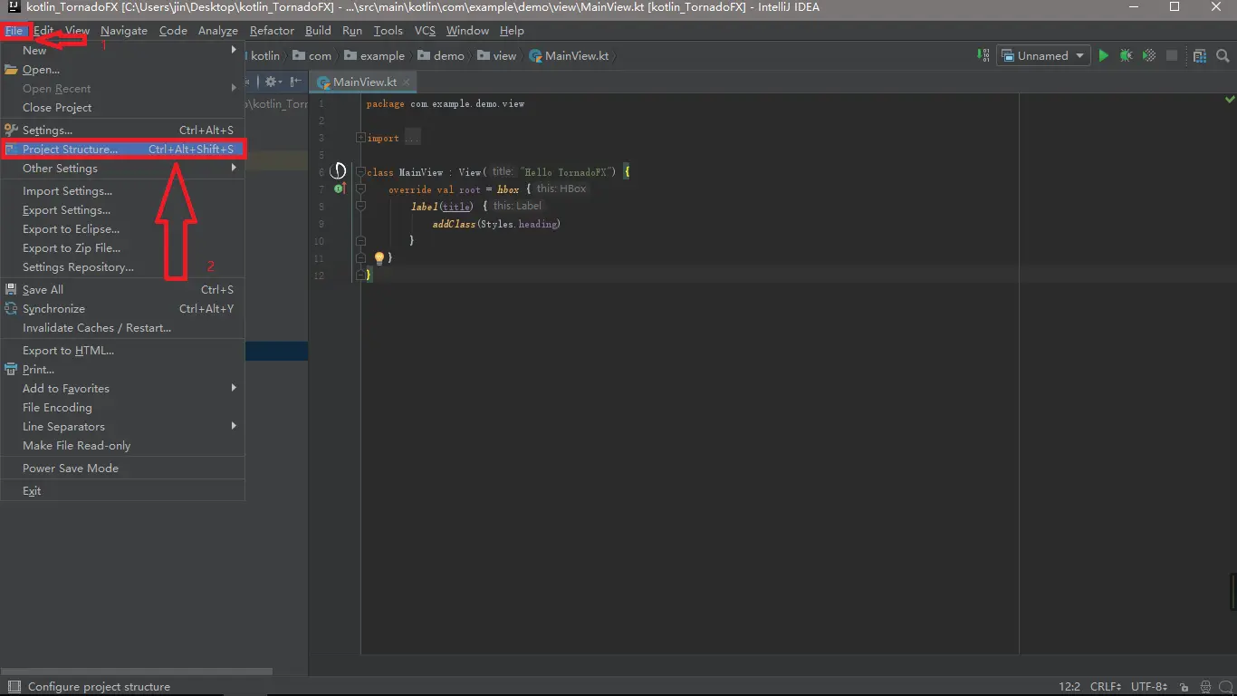Close the MainView.kt editor tab
The width and height of the screenshot is (1237, 696).
point(407,82)
